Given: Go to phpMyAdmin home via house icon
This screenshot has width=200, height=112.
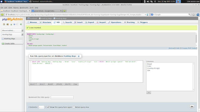Looking at the screenshot, I should point(4,24).
